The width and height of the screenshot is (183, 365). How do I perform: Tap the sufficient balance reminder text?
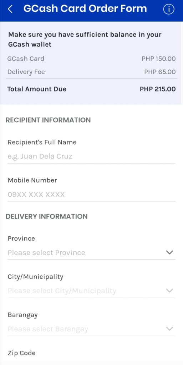point(85,40)
